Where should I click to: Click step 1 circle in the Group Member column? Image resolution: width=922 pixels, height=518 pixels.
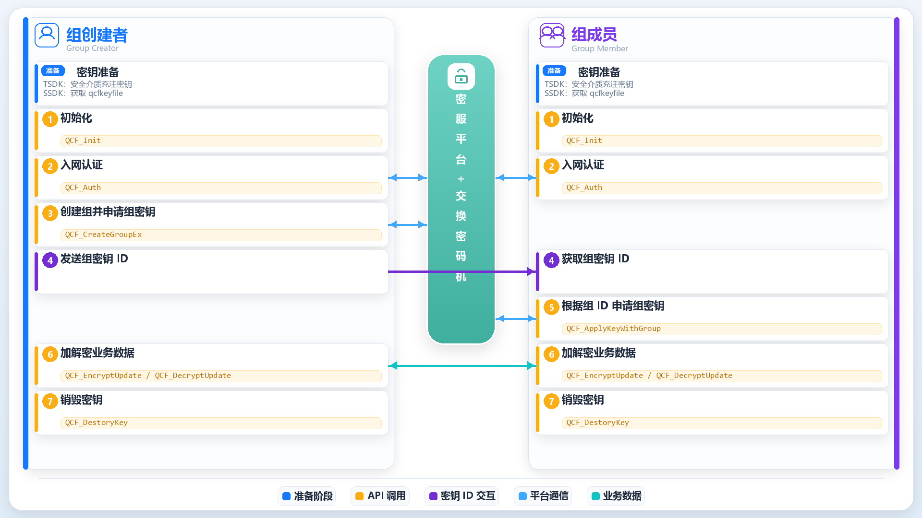pos(551,119)
